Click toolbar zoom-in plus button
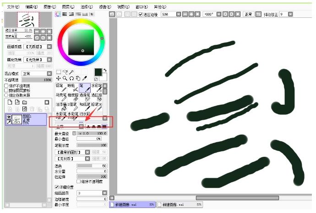Viewport: 316px width, 213px height. (x=191, y=14)
